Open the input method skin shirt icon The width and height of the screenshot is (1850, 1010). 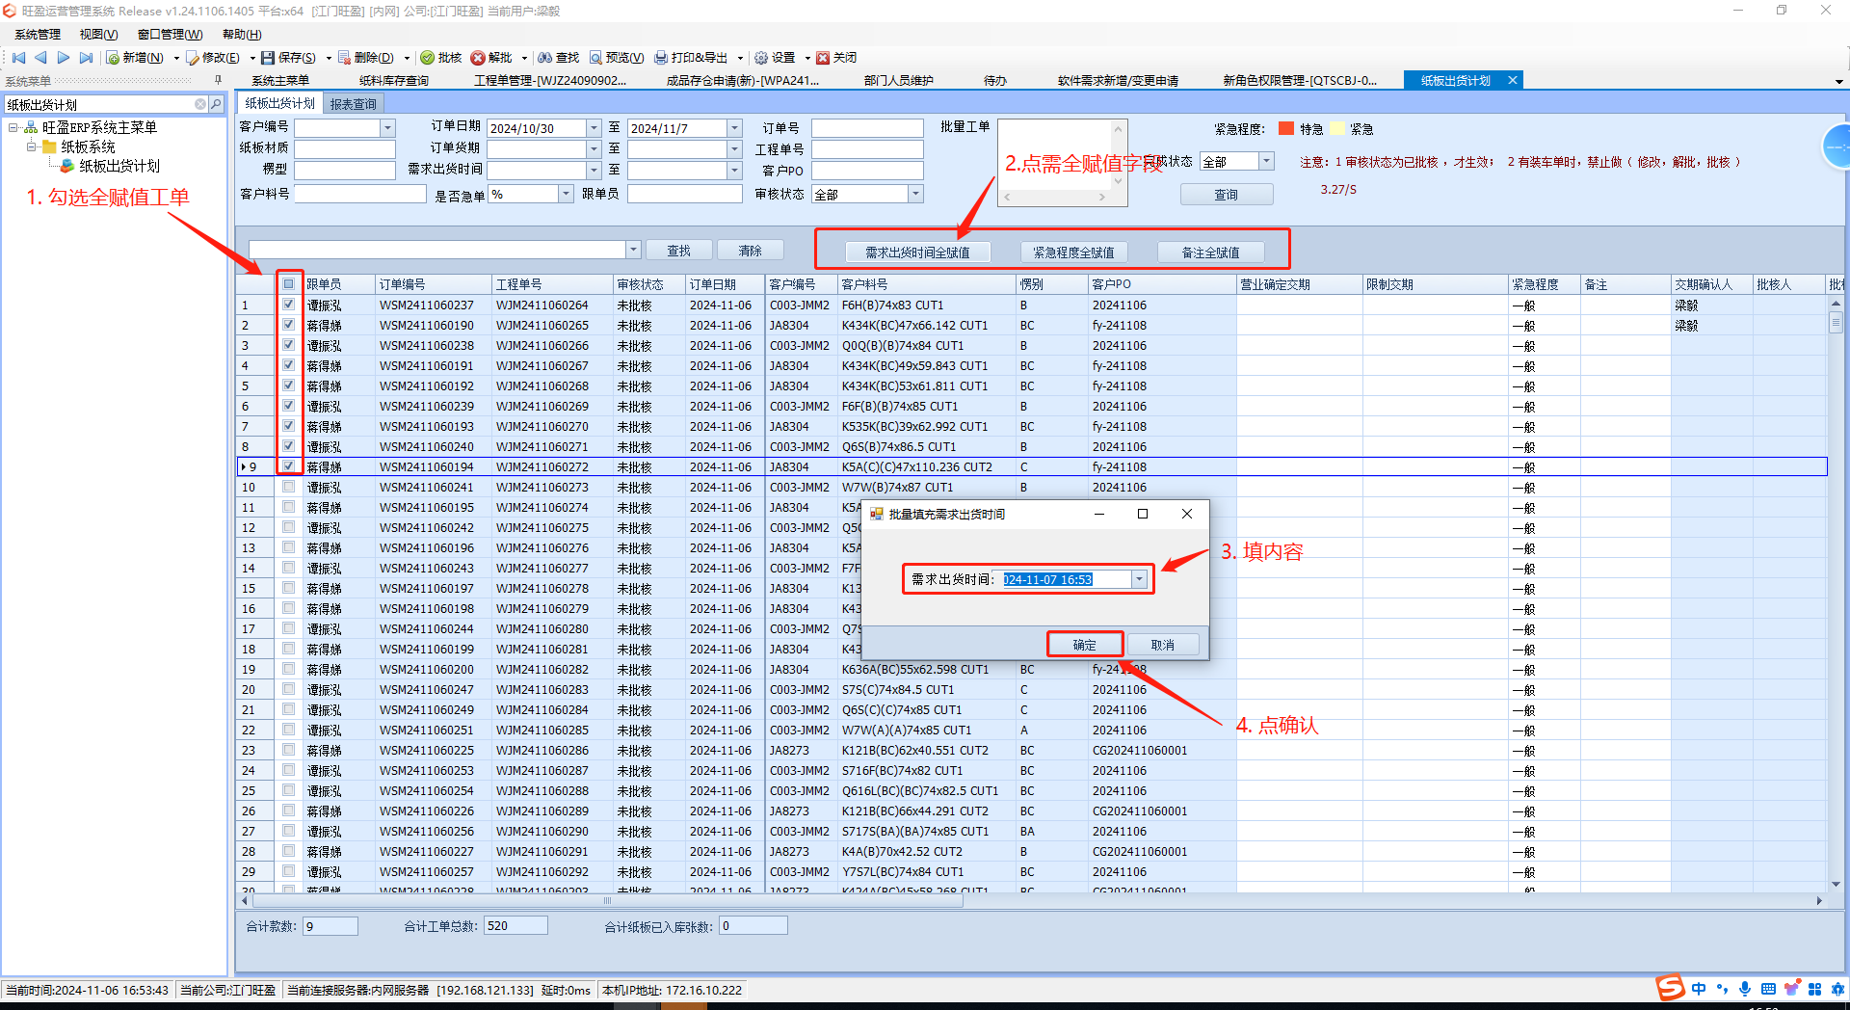click(1792, 989)
